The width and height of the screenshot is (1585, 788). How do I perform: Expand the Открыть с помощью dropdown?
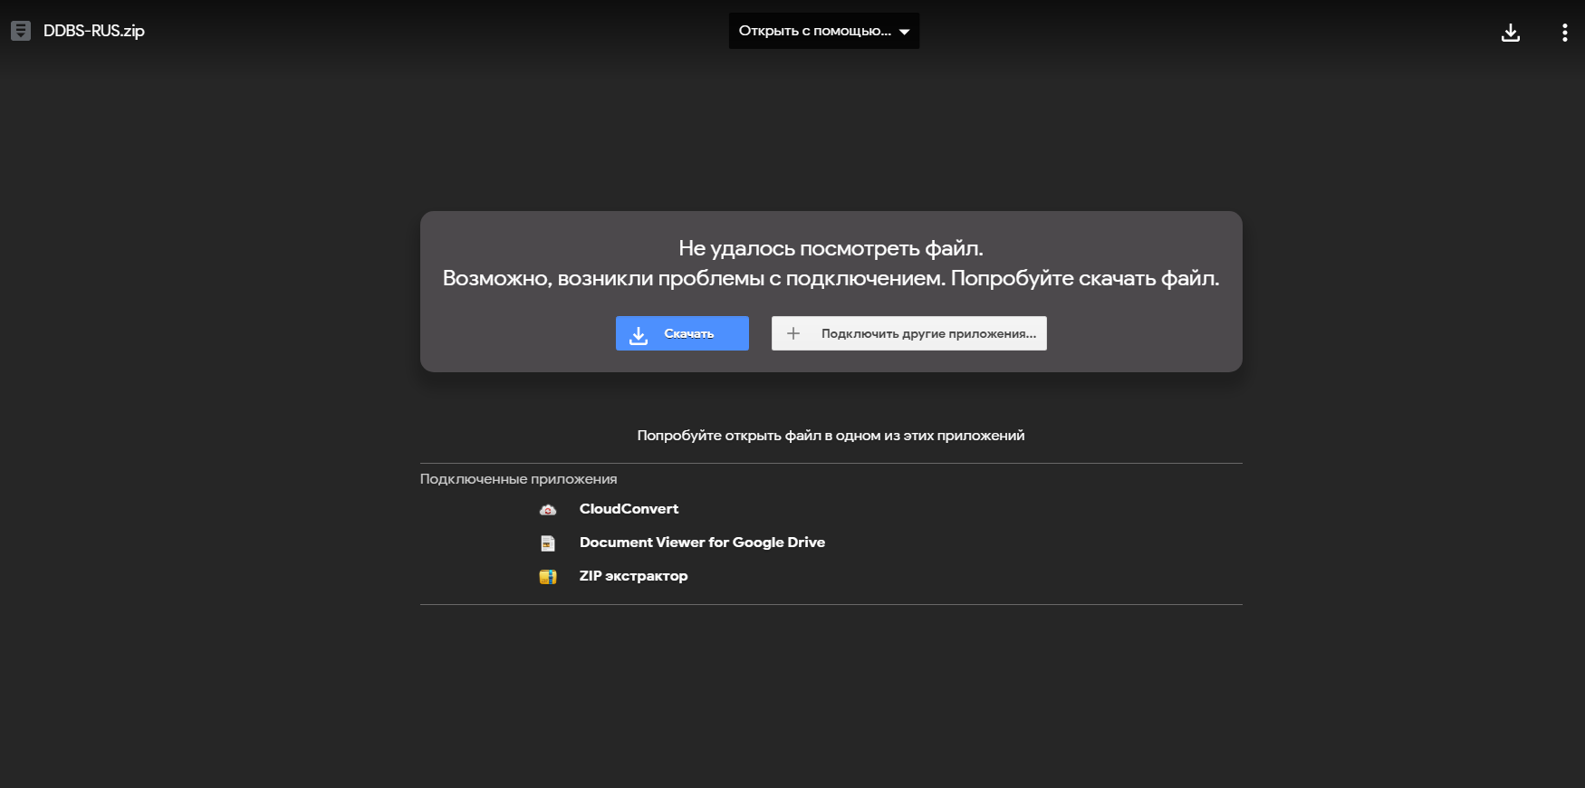[x=824, y=31]
